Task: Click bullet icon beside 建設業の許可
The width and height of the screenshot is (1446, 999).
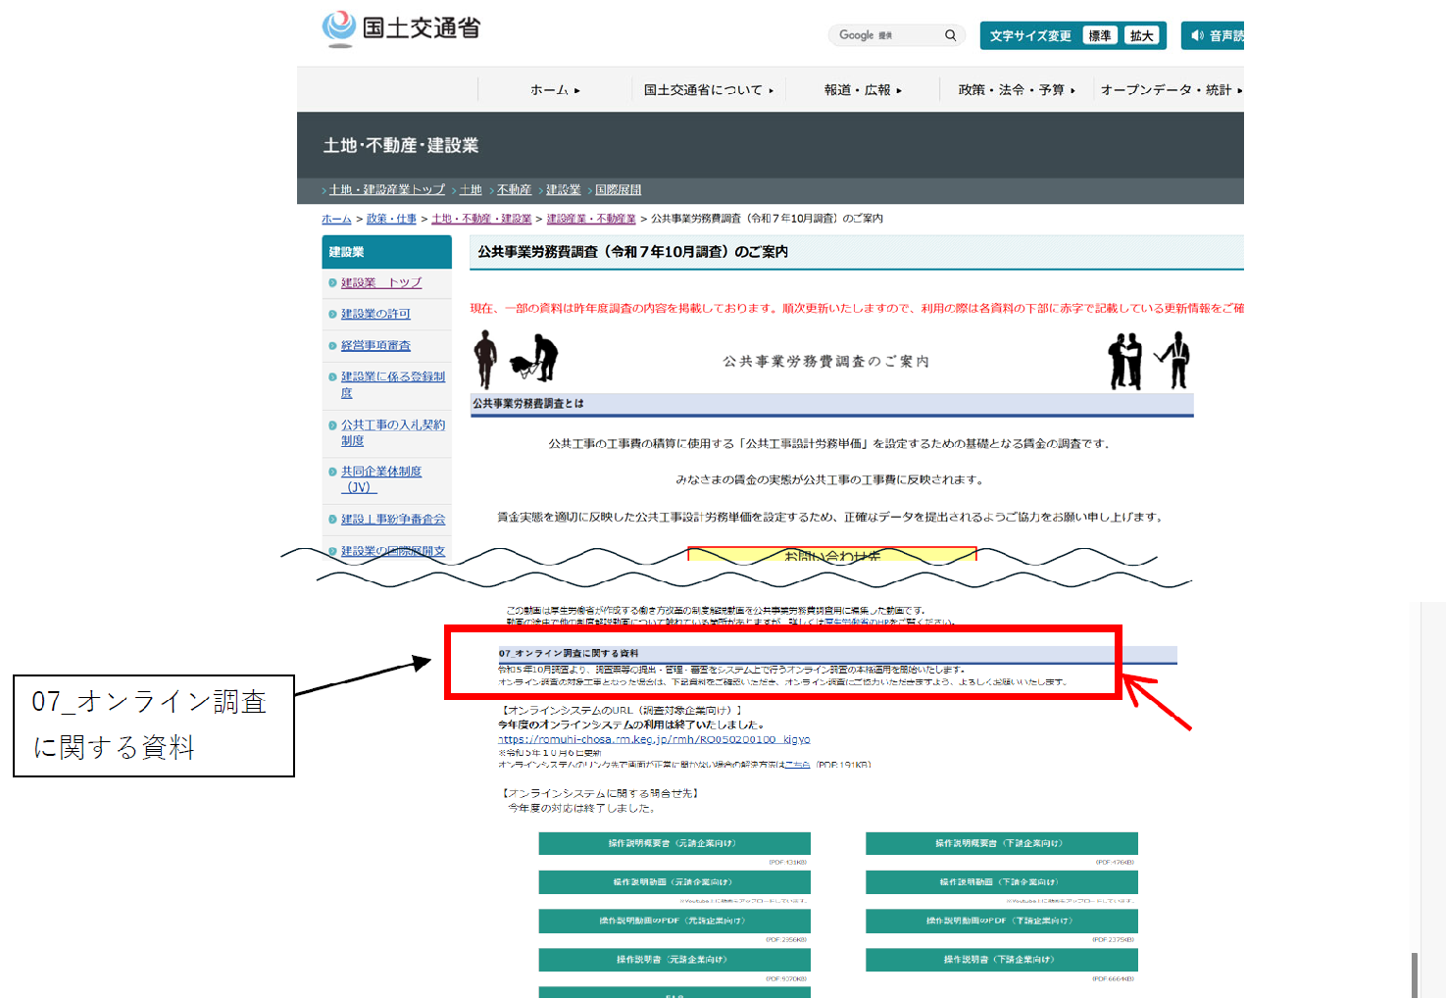Action: [332, 315]
